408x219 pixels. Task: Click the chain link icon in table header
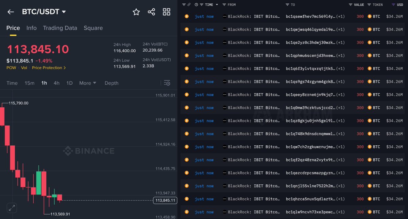tap(189, 5)
